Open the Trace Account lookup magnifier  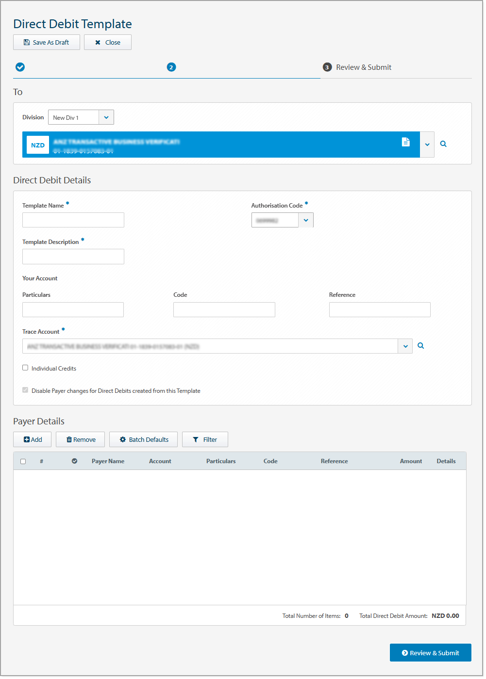[420, 346]
